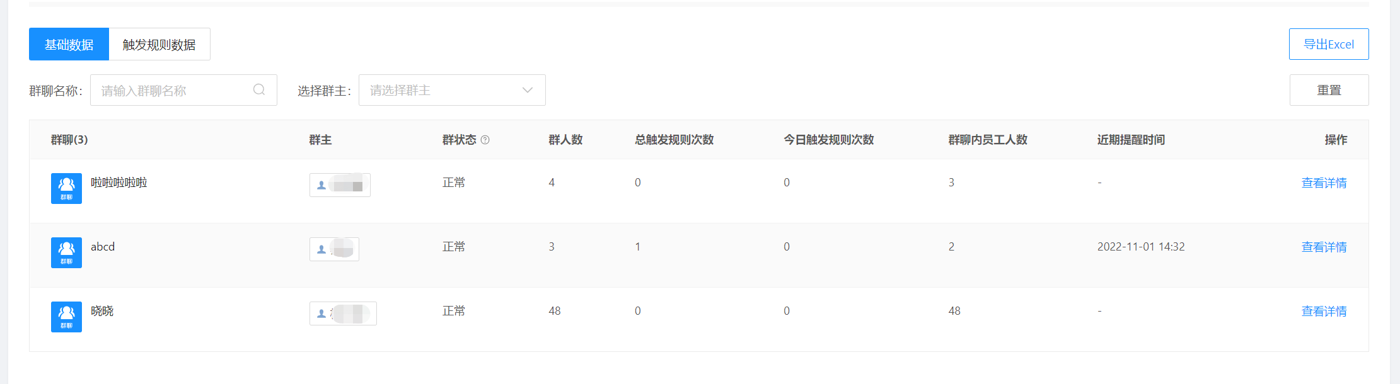Click the owner tag in the abcd row
The width and height of the screenshot is (1400, 384).
[x=334, y=249]
